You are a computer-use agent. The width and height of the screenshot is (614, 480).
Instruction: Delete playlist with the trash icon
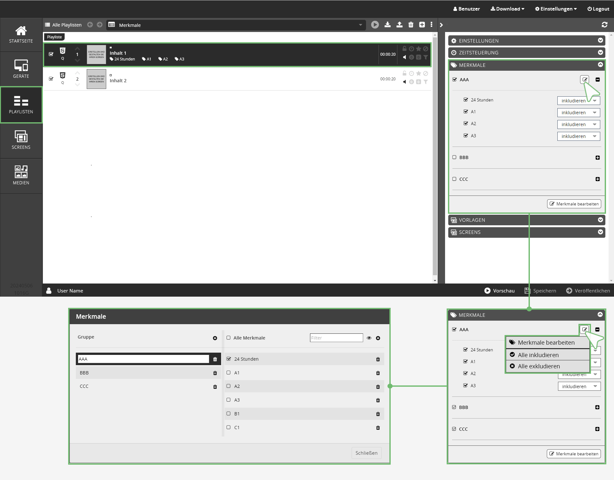(x=411, y=25)
